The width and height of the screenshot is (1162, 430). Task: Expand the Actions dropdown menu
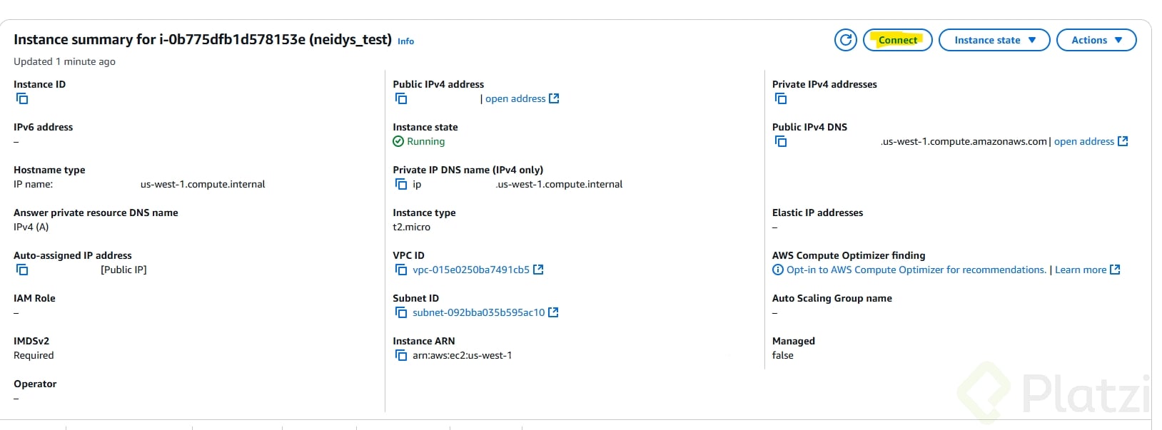(x=1096, y=40)
